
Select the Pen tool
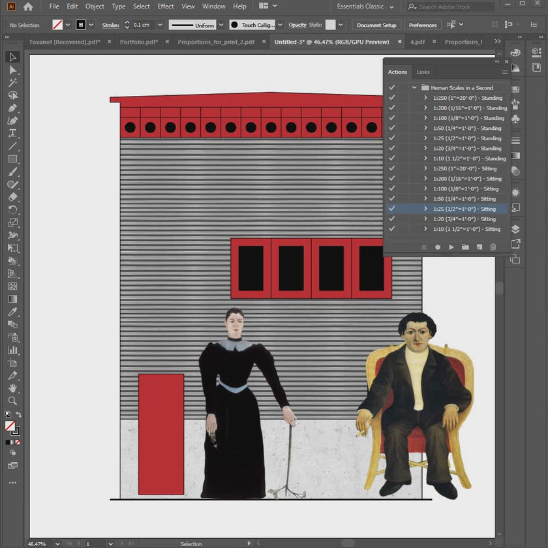coord(12,108)
